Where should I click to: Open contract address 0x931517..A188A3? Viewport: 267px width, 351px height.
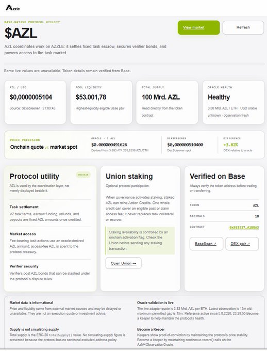pos(244,228)
